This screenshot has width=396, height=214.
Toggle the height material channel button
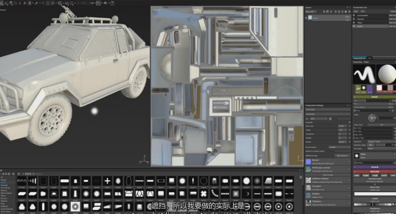point(366,175)
